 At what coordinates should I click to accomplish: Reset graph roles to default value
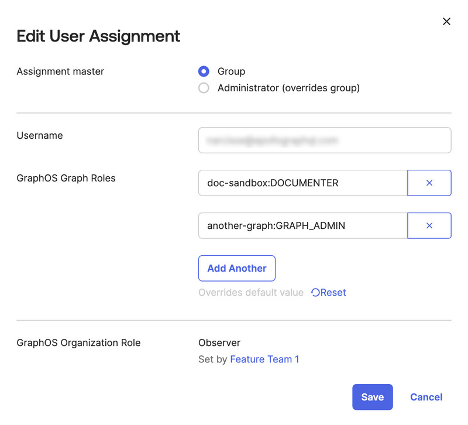pyautogui.click(x=329, y=292)
